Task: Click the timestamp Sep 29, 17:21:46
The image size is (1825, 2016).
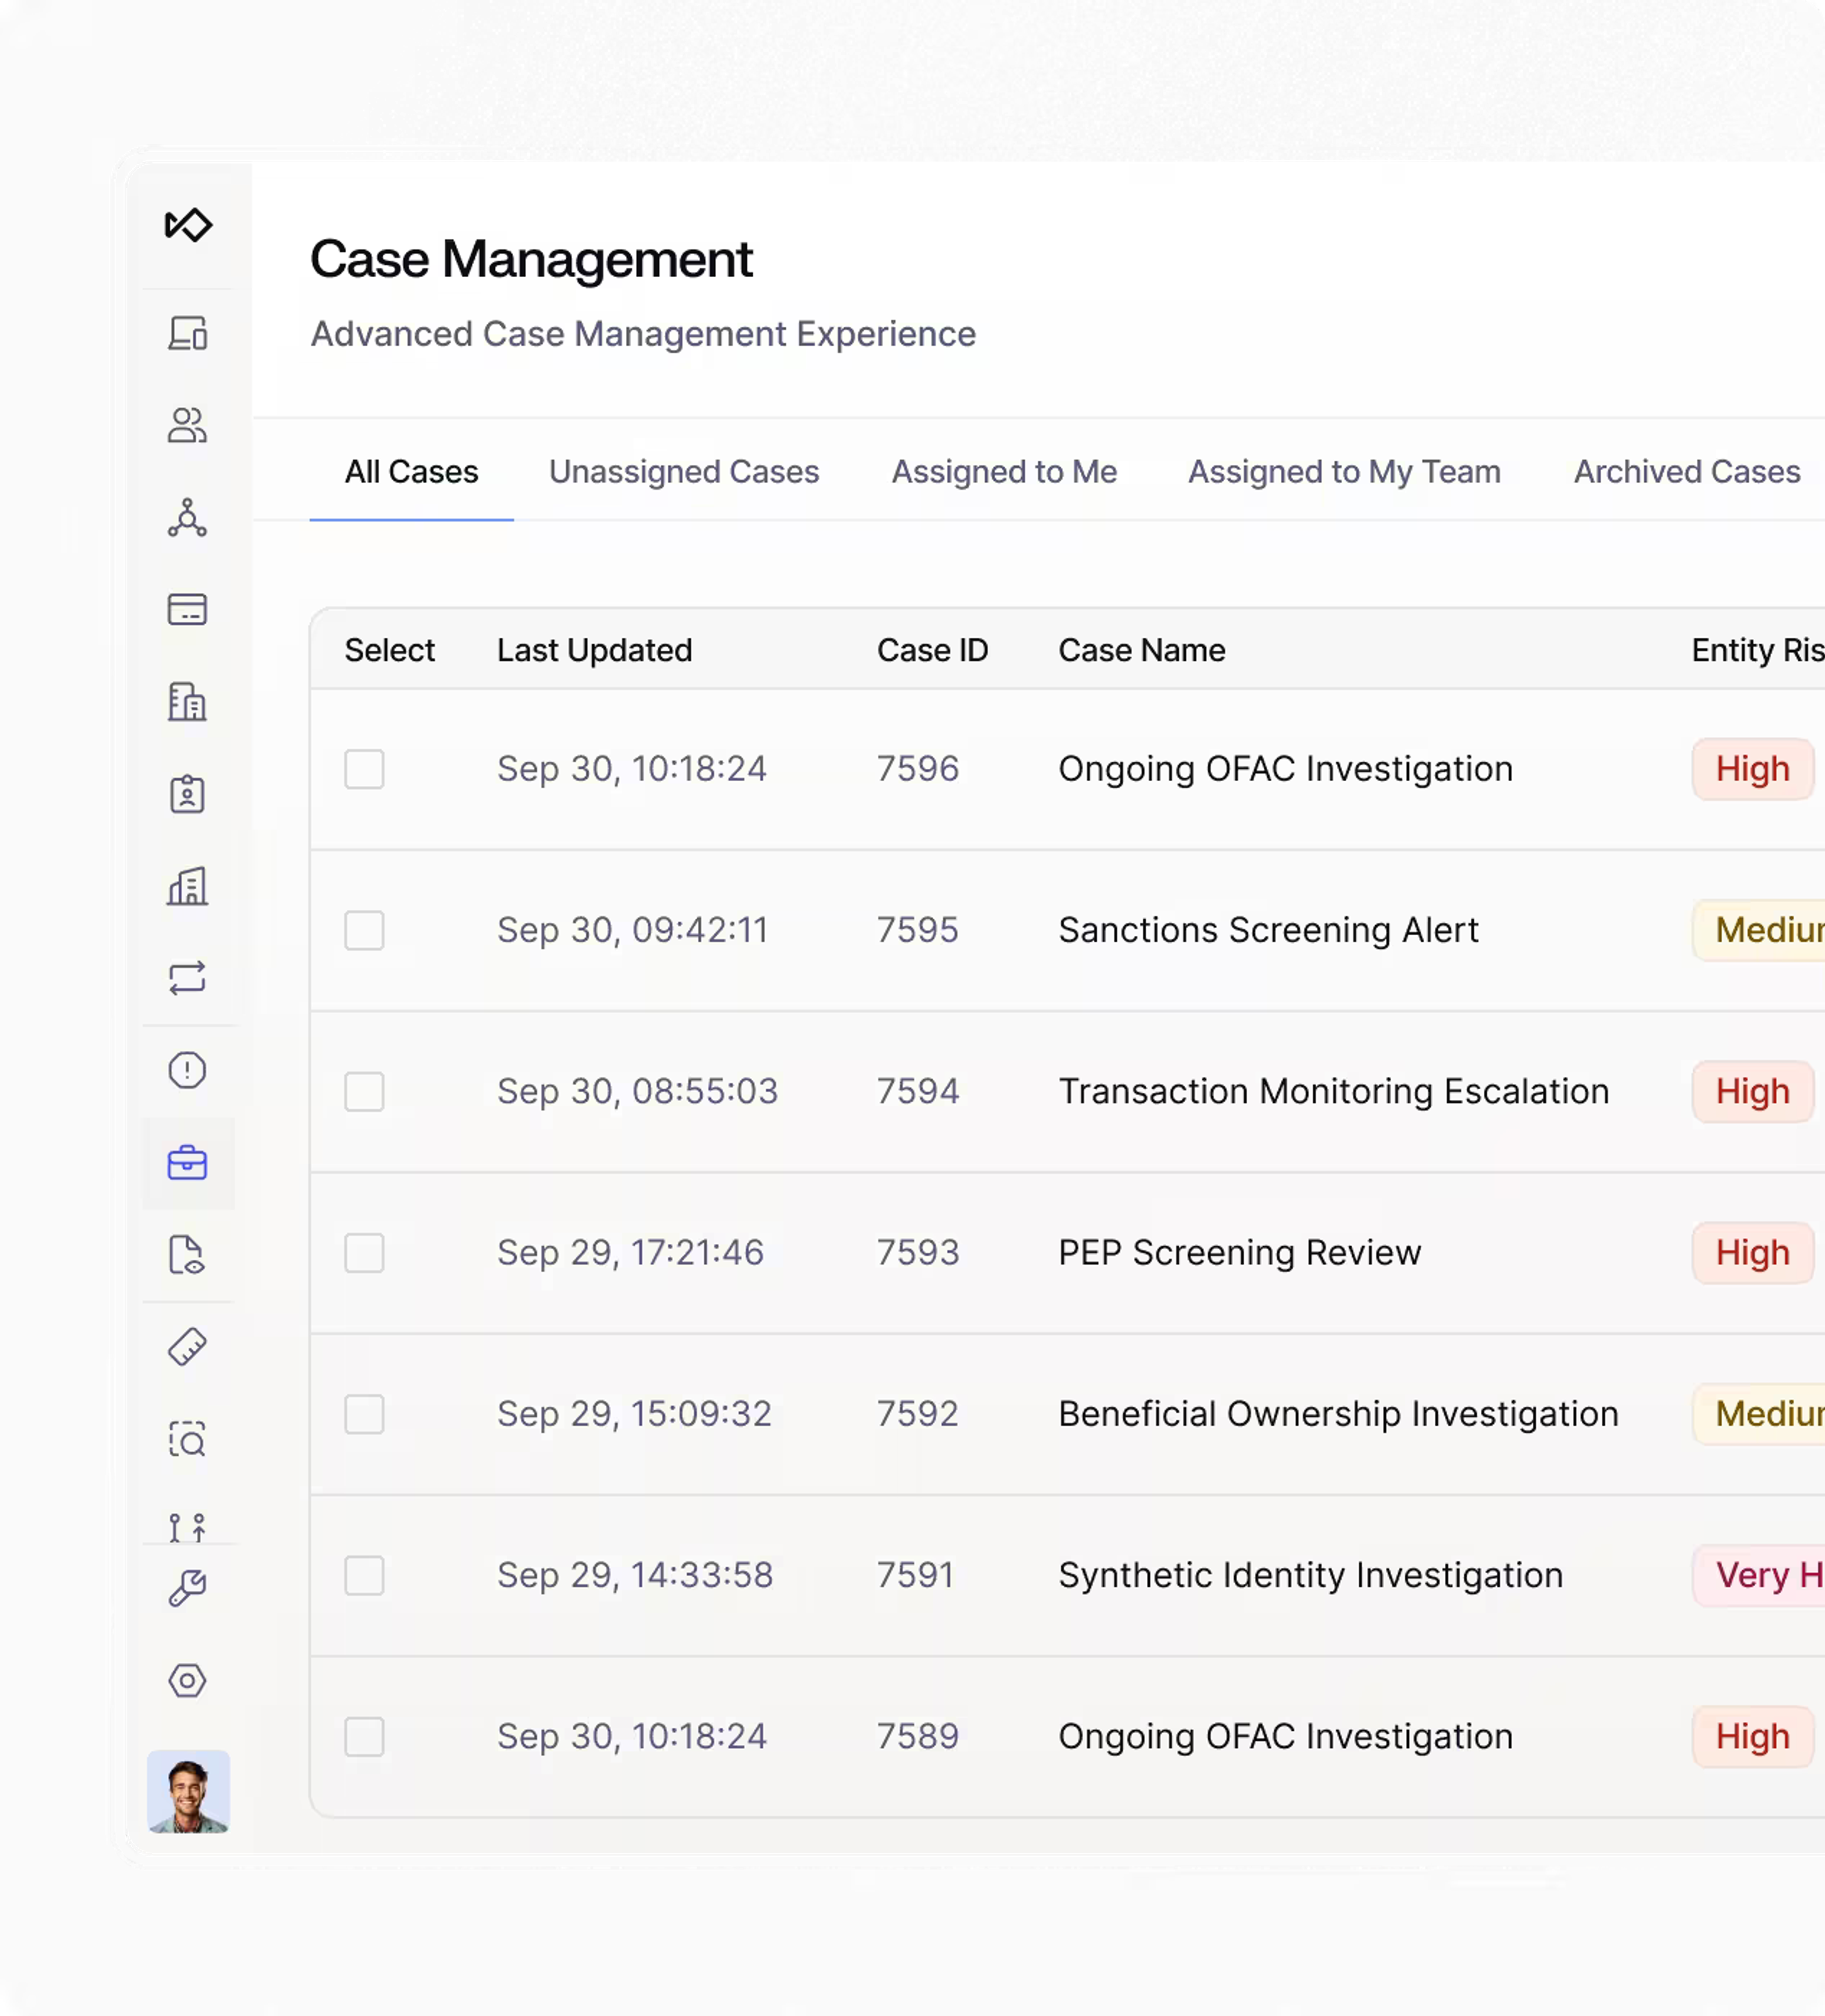Action: [x=631, y=1252]
